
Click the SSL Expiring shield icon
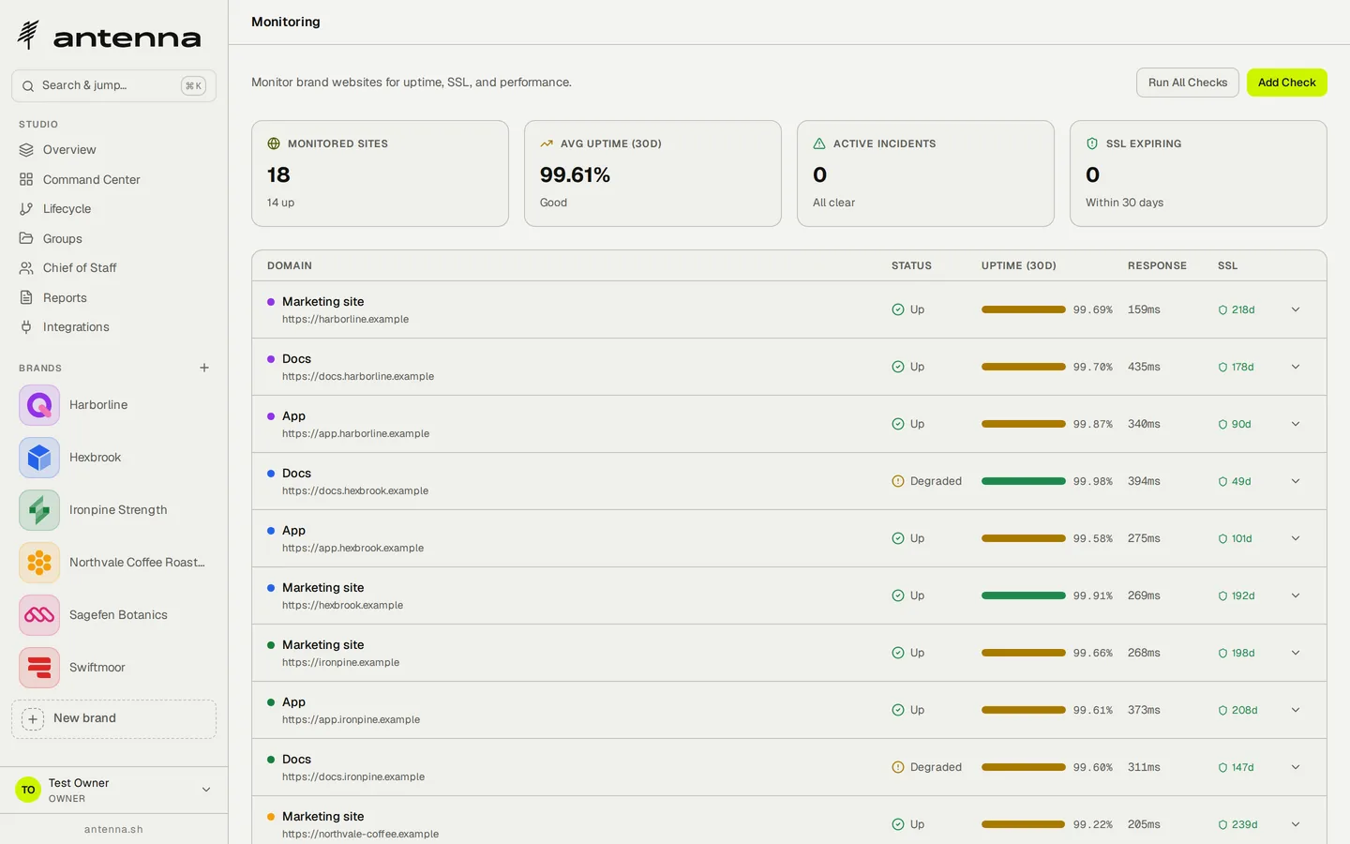tap(1092, 143)
